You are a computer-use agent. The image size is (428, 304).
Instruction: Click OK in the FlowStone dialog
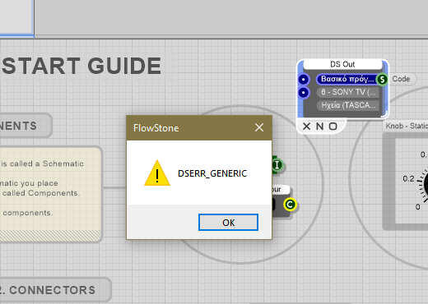pyautogui.click(x=228, y=223)
